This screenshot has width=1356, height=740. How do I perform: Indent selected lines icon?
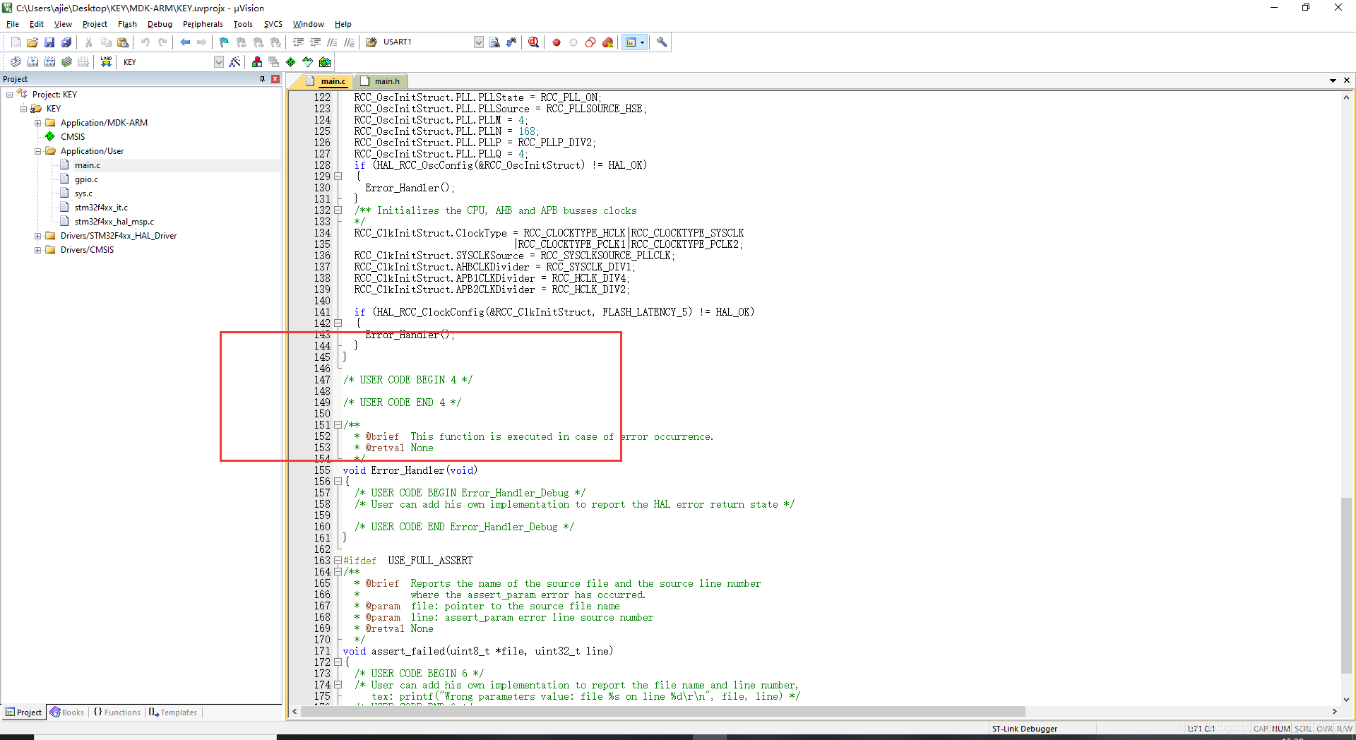coord(298,42)
